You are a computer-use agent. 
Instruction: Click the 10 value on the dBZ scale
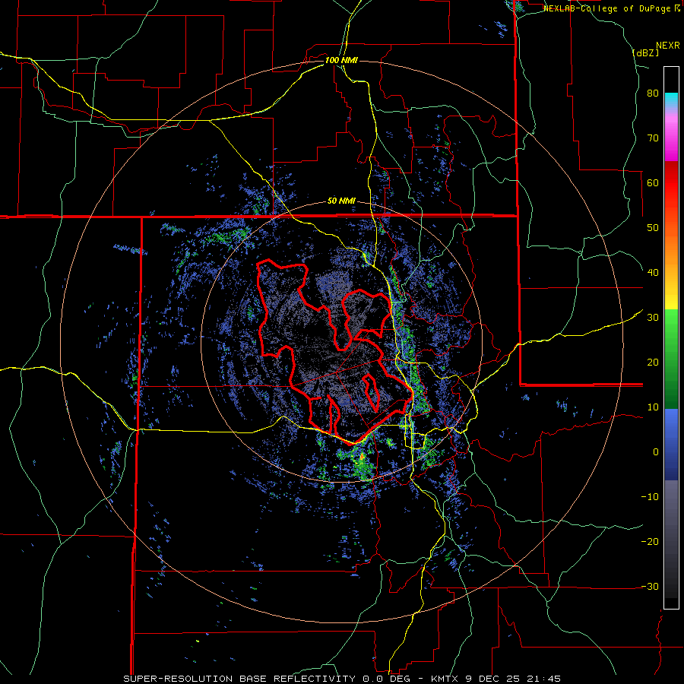(x=653, y=407)
